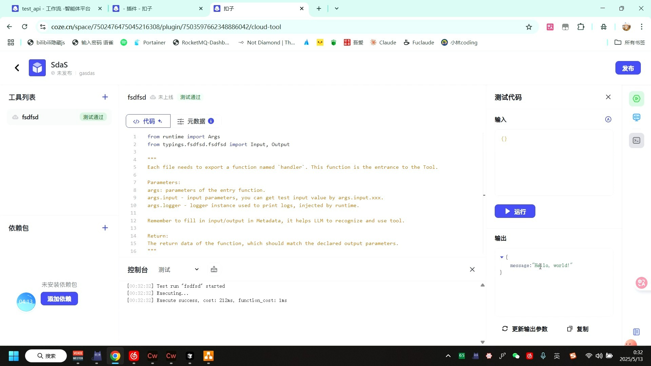Go back with the left arrow
The width and height of the screenshot is (651, 366).
point(17,68)
